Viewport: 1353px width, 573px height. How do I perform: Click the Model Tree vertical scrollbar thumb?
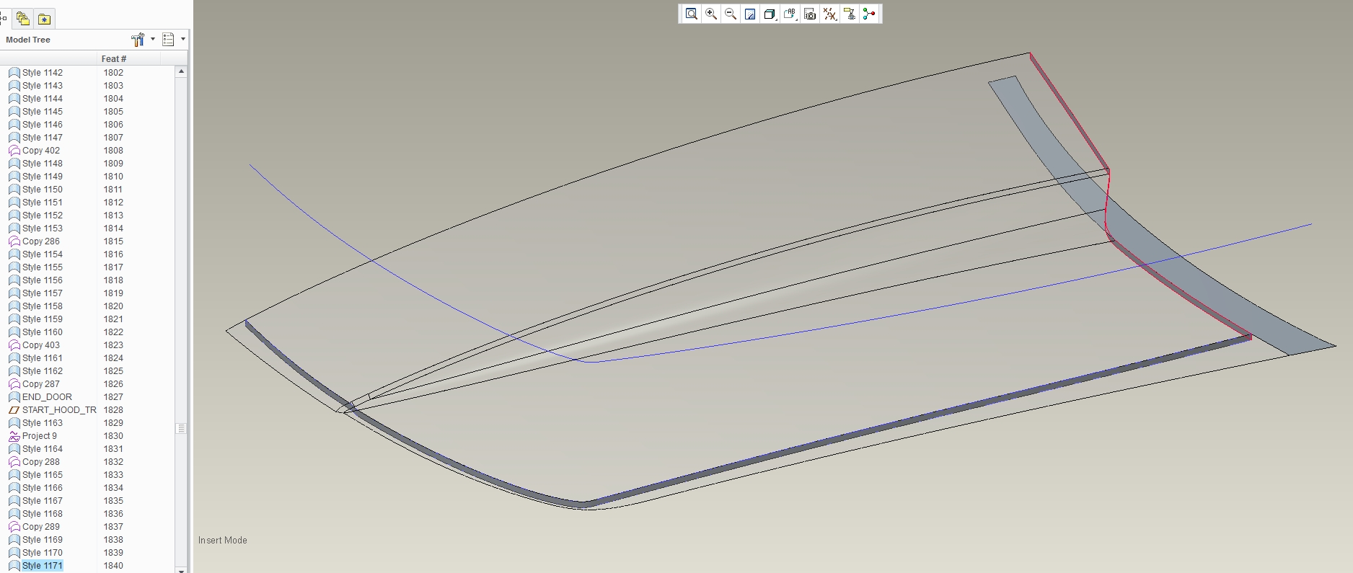coord(181,428)
